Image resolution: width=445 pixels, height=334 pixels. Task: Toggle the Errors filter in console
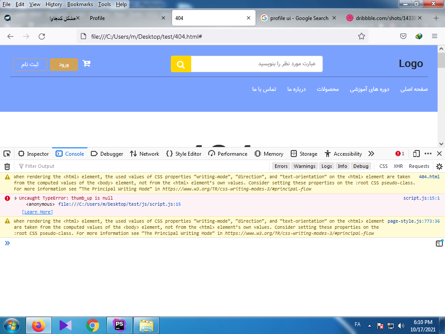click(x=281, y=166)
